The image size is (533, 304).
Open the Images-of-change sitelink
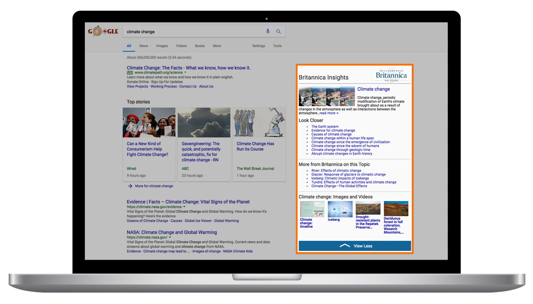(x=207, y=251)
